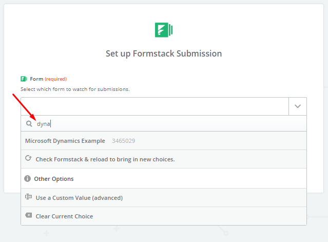
Task: Click the form ID number 3465029
Action: coord(124,141)
